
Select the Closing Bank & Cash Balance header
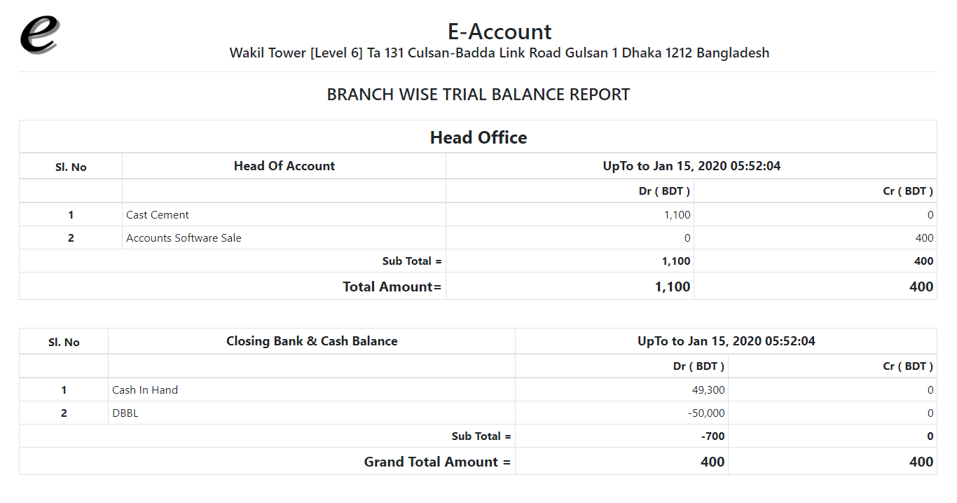[312, 341]
